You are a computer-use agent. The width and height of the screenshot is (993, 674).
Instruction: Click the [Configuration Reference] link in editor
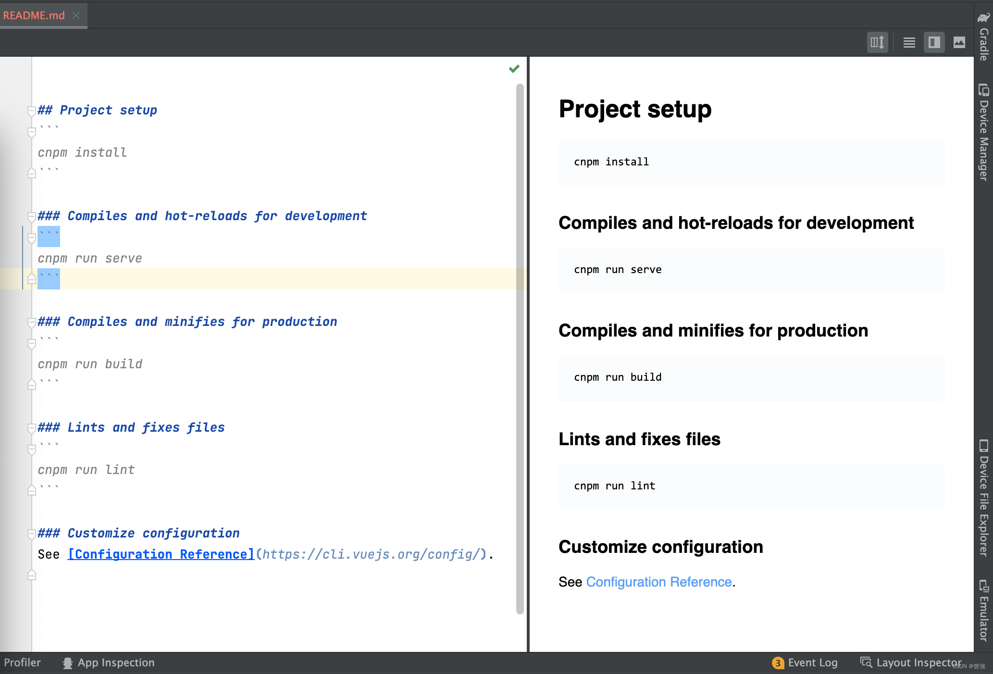point(161,554)
